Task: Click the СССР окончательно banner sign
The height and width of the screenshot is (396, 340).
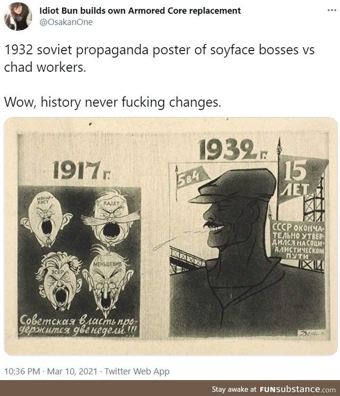Action: click(x=298, y=239)
